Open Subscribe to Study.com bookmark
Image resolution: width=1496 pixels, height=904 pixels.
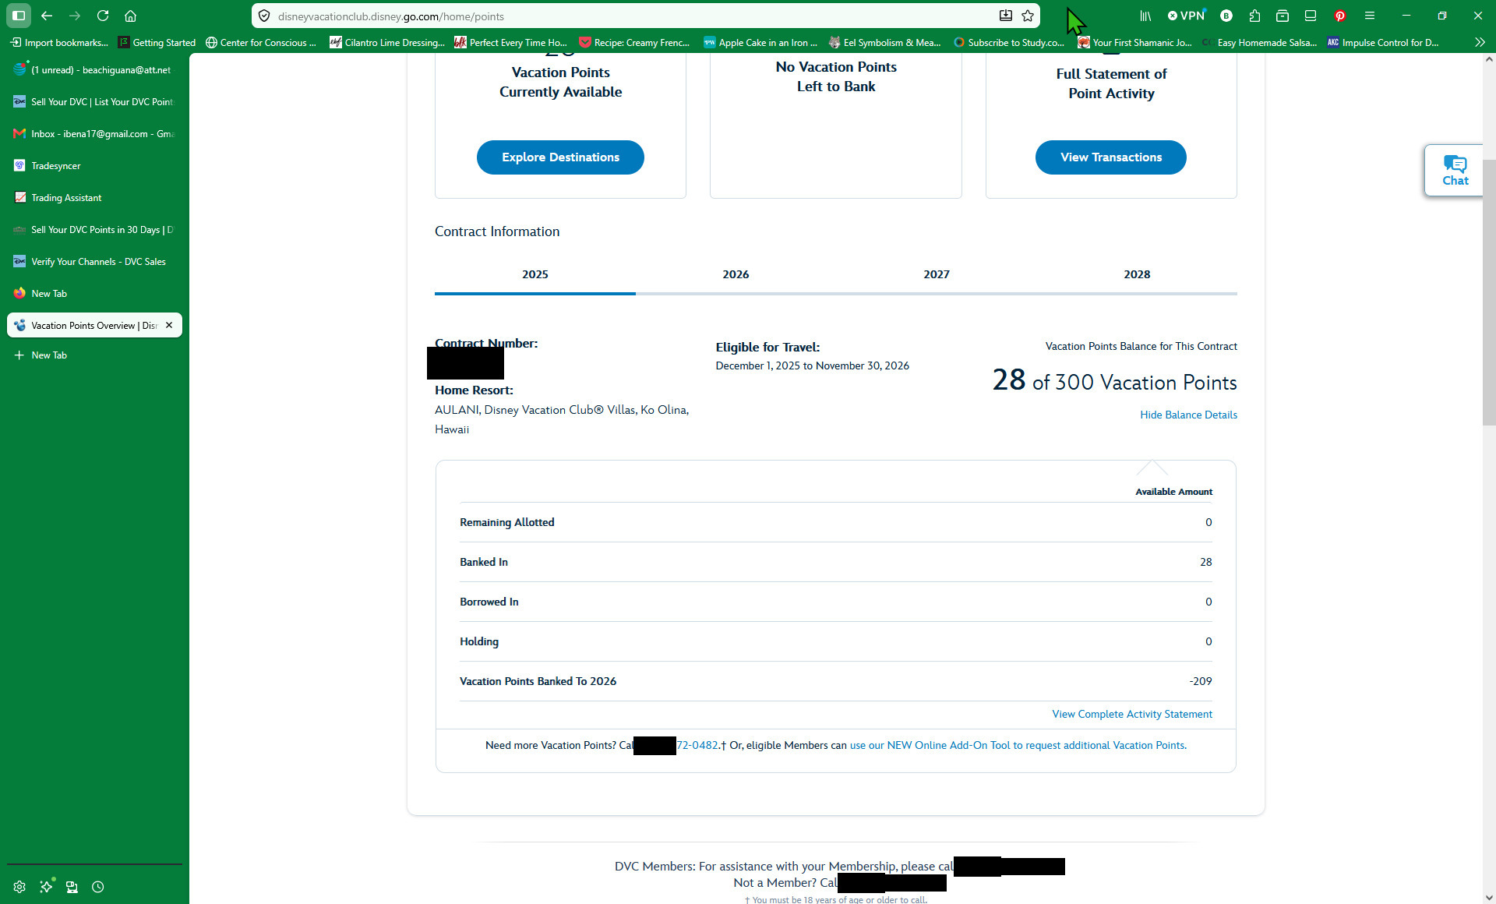tap(1009, 42)
